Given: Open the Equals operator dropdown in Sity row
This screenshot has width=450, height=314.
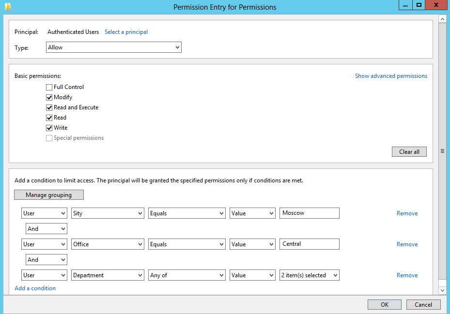Looking at the screenshot, I should 187,213.
